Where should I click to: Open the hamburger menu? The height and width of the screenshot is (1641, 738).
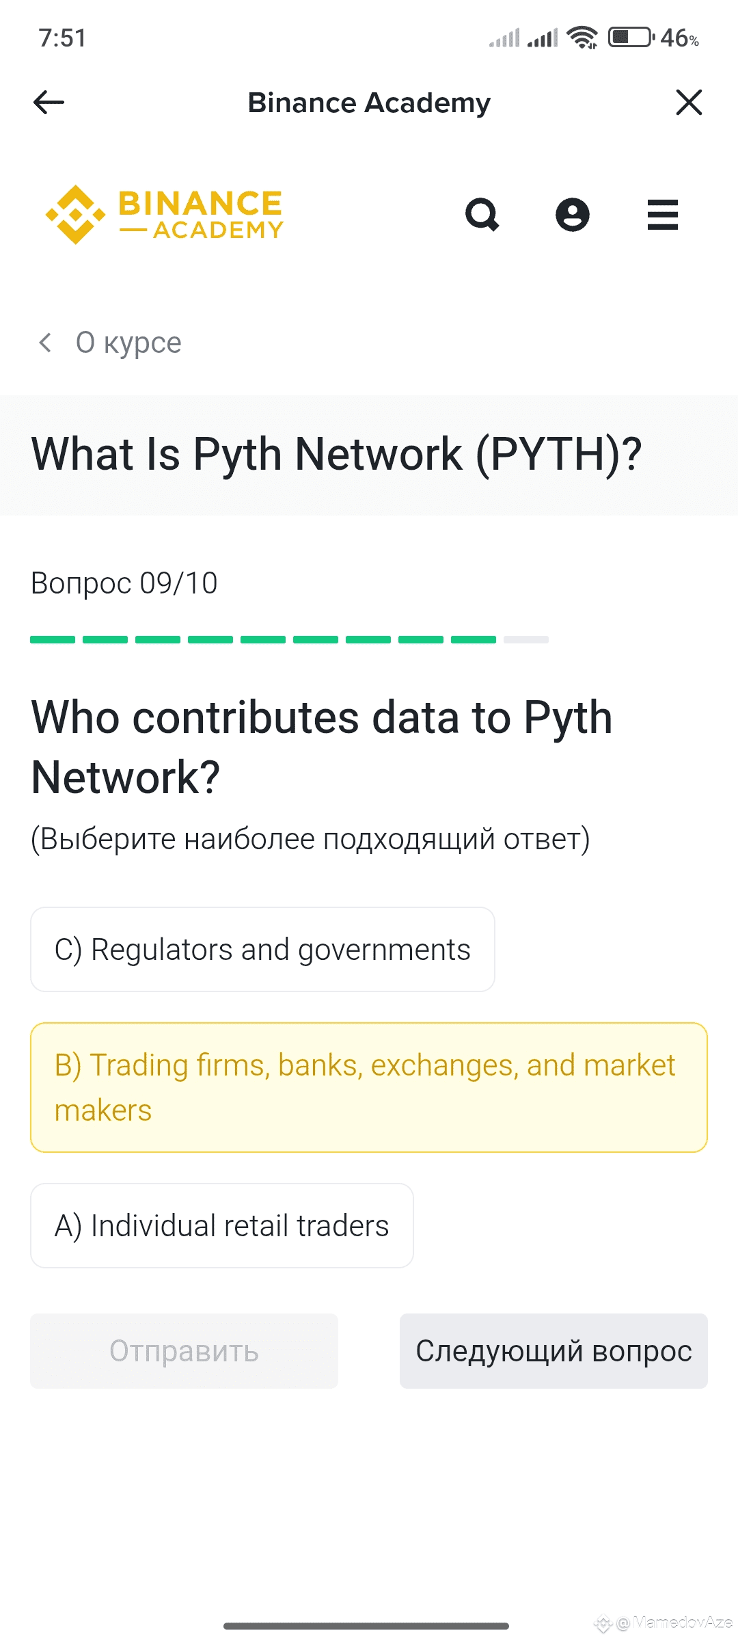[663, 215]
